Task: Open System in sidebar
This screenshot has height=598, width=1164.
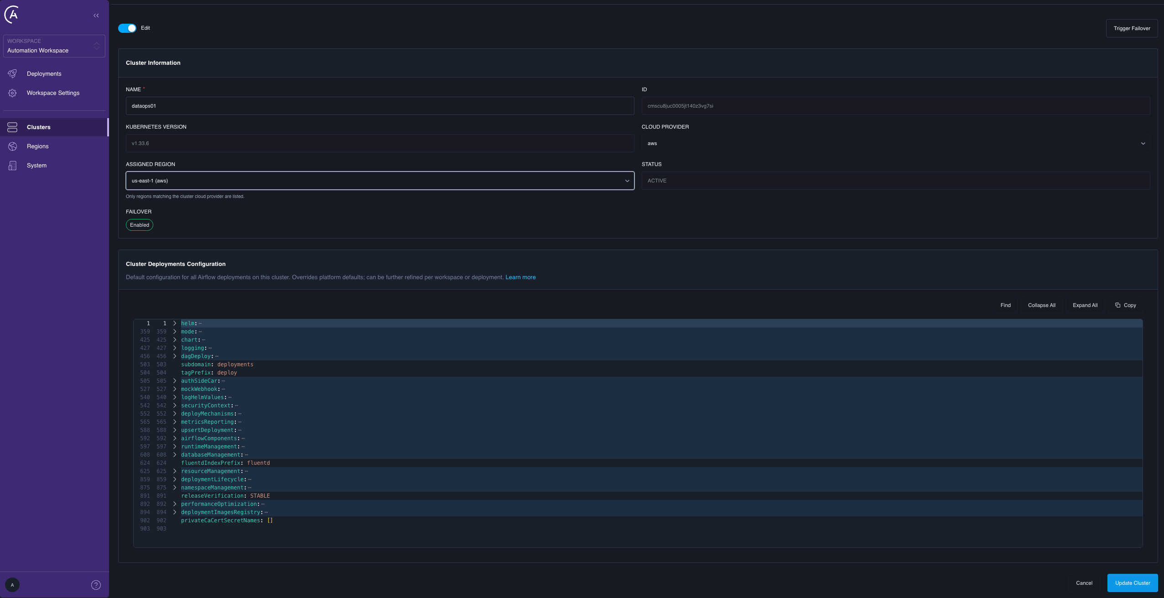Action: [54, 166]
